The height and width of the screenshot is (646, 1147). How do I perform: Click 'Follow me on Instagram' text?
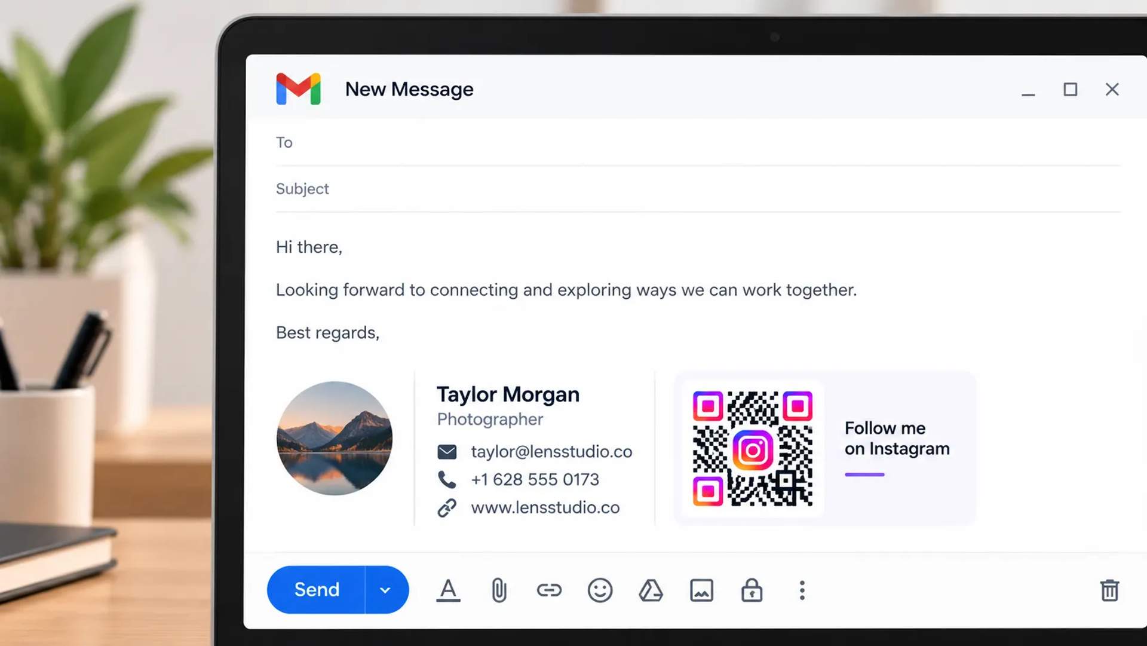(x=897, y=438)
